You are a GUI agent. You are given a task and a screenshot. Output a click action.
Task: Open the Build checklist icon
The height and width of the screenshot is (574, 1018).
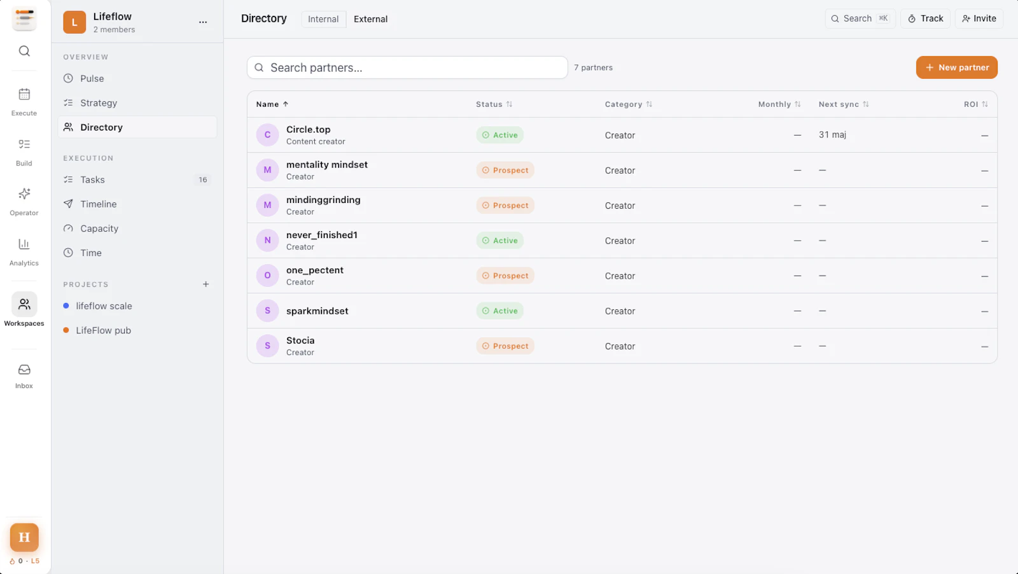tap(24, 144)
